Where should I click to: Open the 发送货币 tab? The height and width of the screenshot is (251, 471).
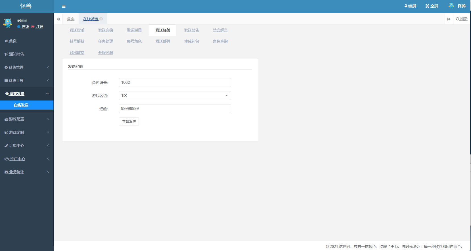[77, 30]
